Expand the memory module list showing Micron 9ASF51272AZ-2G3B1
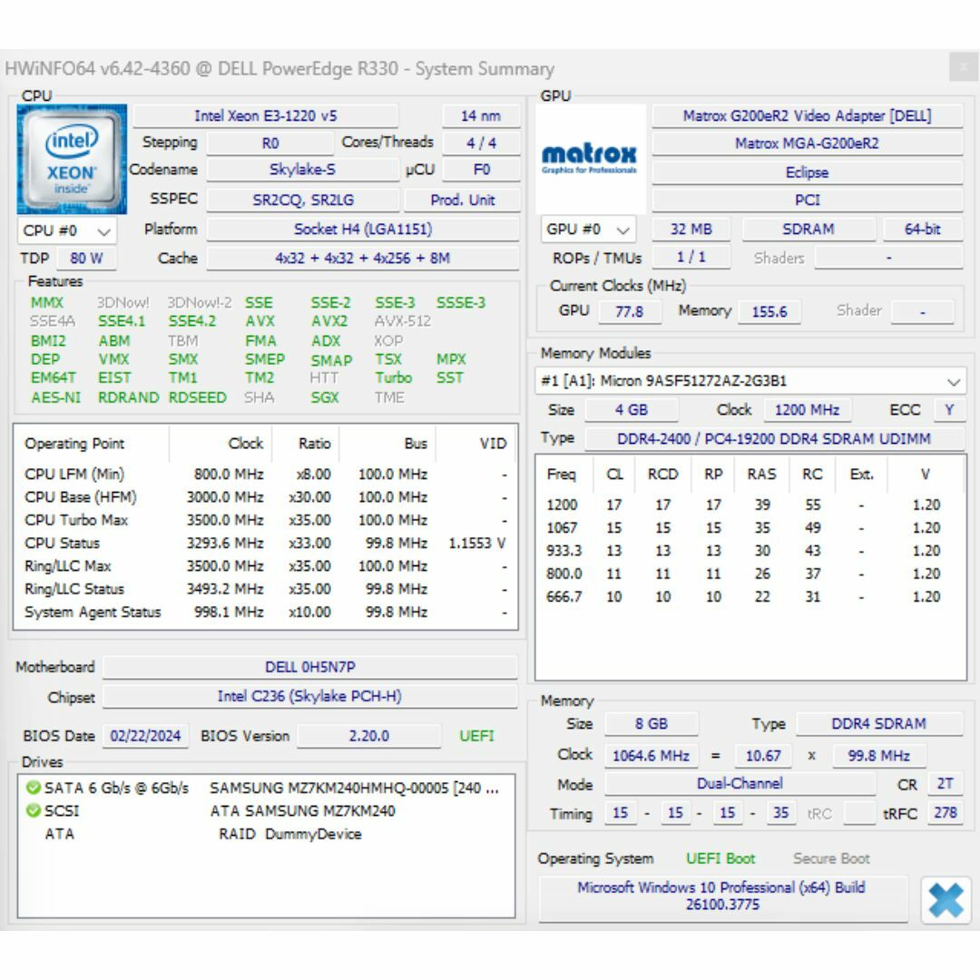980x980 pixels. tap(750, 380)
